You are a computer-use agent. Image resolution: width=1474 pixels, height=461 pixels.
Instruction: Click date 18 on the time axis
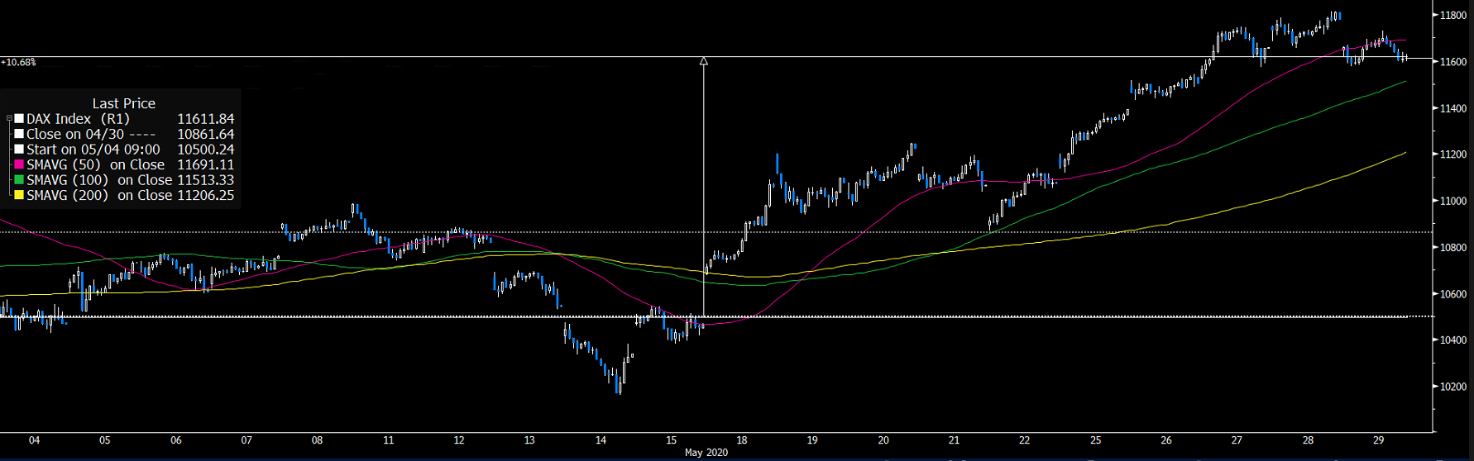(x=742, y=440)
